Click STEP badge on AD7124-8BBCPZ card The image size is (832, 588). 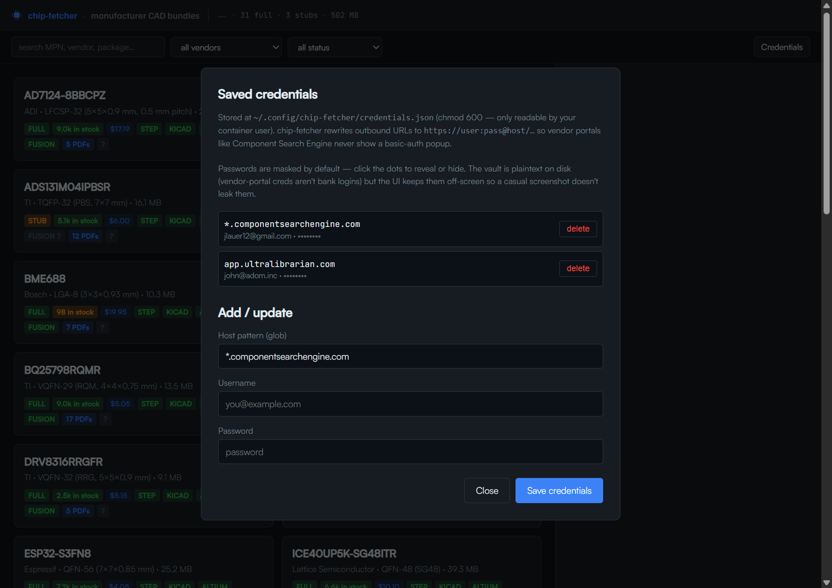click(x=149, y=129)
